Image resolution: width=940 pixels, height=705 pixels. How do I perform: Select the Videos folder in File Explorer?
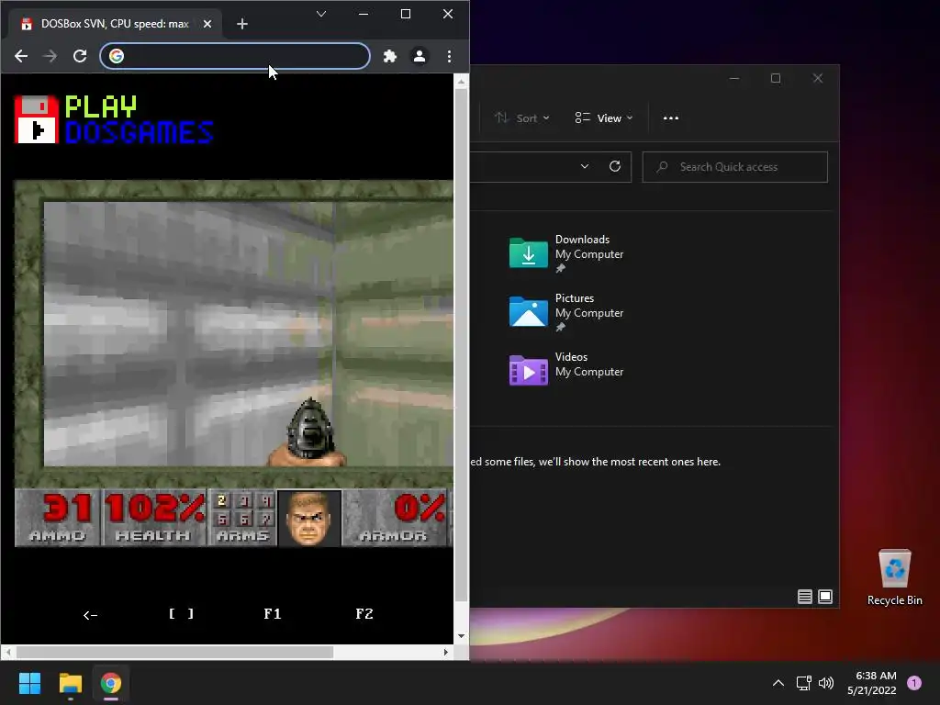566,369
